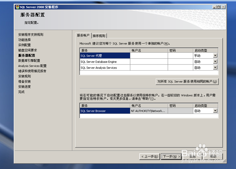
Task: Open startup type dropdown for SQL Server Analysis Services
Action: [215, 68]
